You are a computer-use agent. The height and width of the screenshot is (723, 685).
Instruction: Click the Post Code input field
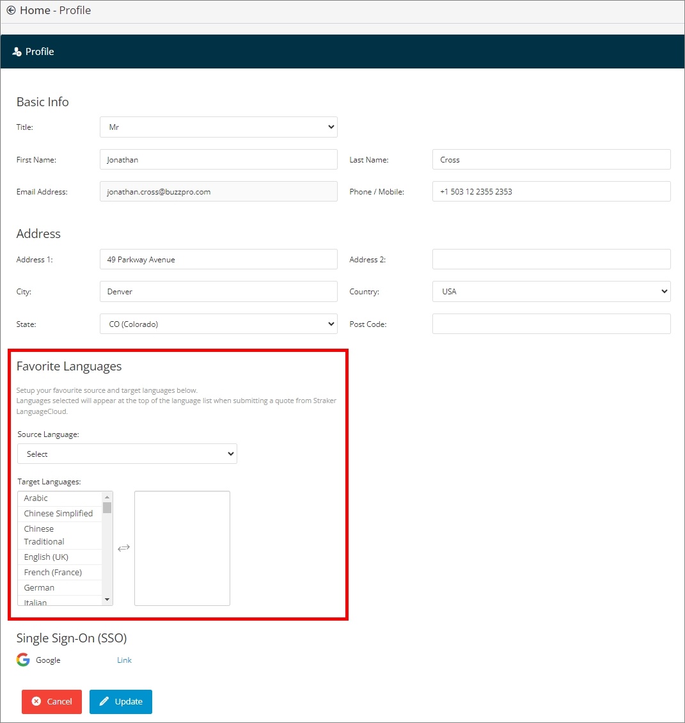coord(551,324)
